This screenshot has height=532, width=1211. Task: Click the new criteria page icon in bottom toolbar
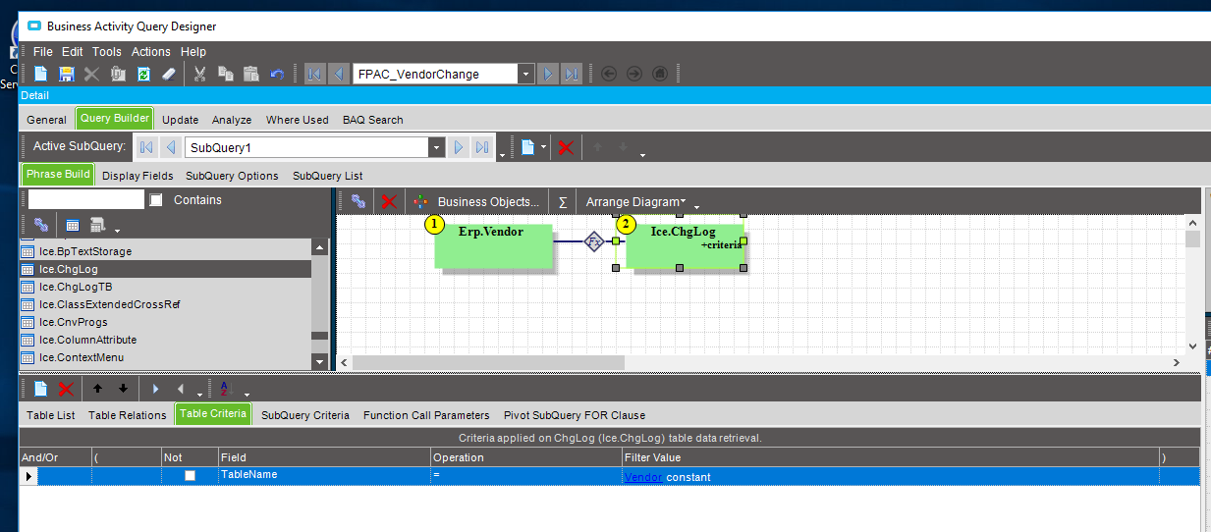tap(41, 388)
